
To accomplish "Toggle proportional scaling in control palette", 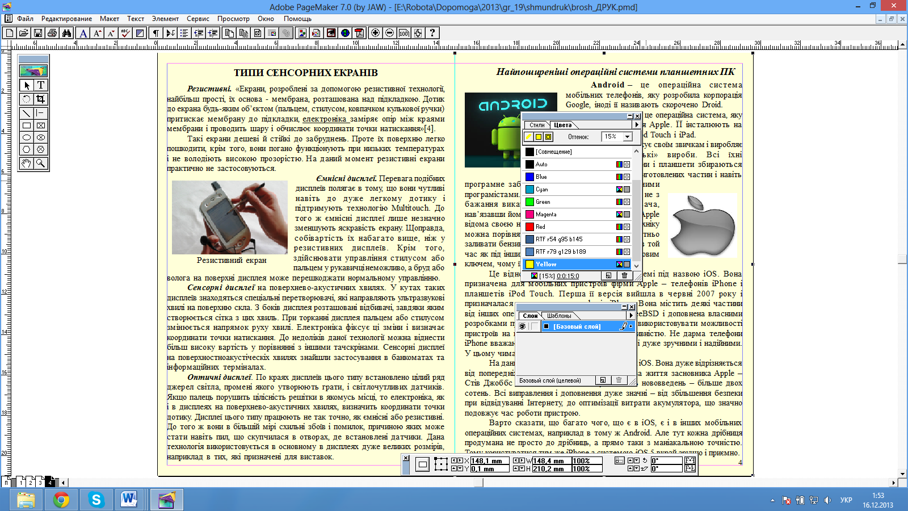I will coord(620,460).
